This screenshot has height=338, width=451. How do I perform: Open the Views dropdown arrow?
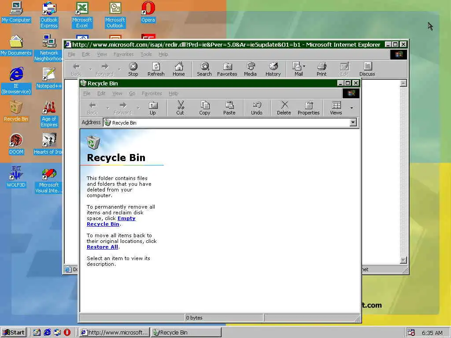click(351, 108)
